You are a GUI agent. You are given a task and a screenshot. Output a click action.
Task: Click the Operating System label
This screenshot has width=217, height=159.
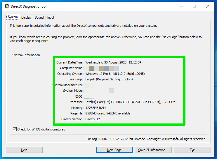[70, 74]
